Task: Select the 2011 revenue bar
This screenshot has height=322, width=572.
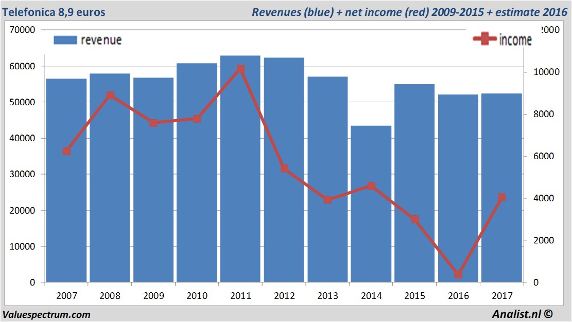Action: click(240, 169)
